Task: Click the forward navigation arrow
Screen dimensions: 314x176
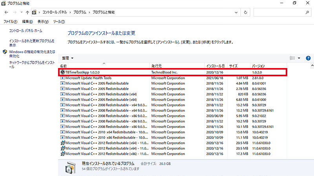Action: 15,13
